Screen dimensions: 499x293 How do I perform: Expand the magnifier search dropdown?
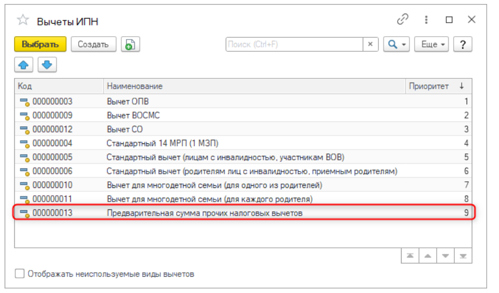click(396, 45)
